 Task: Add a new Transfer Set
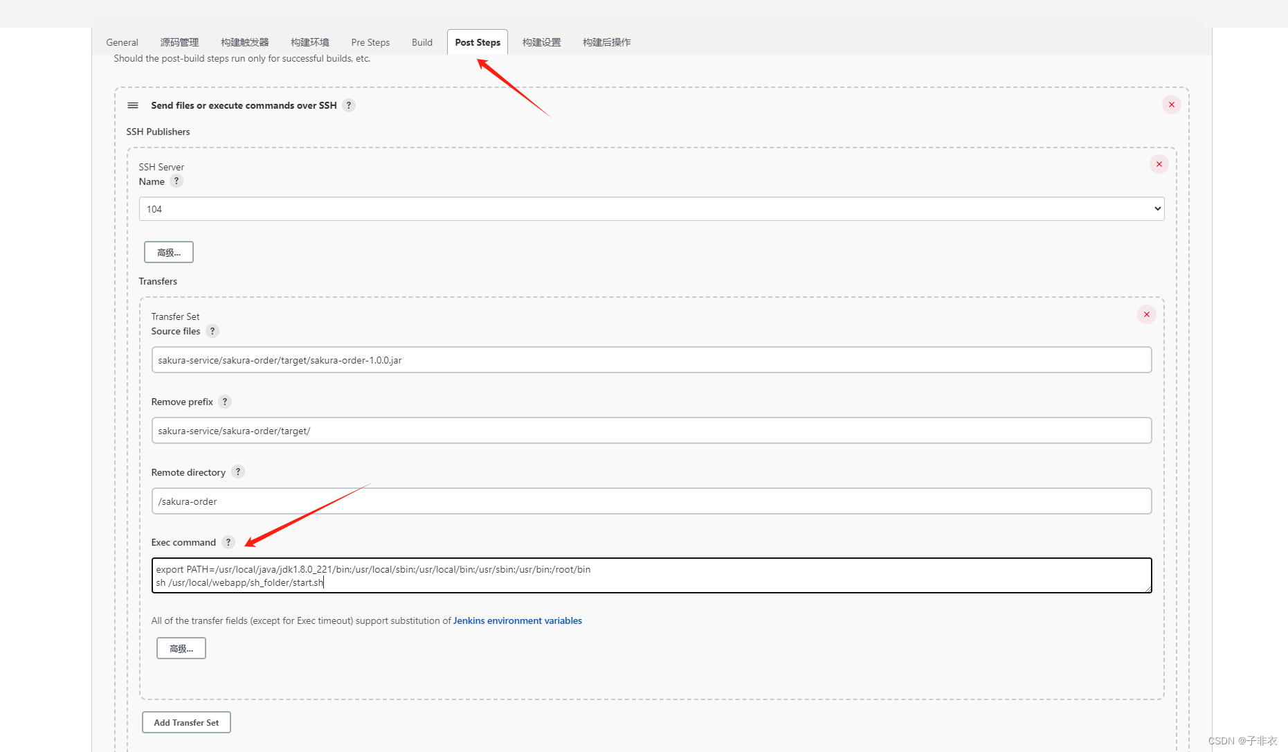point(186,722)
